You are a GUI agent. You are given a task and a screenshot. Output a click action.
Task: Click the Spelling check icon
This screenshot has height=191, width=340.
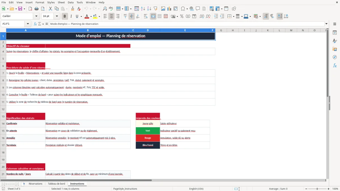(111, 9)
